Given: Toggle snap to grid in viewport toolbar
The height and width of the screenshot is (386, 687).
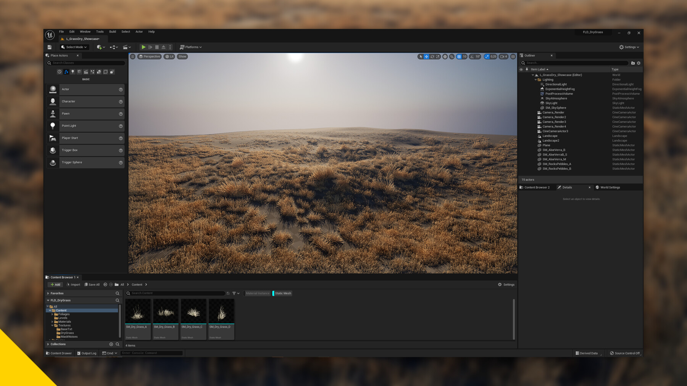Looking at the screenshot, I should pyautogui.click(x=459, y=56).
